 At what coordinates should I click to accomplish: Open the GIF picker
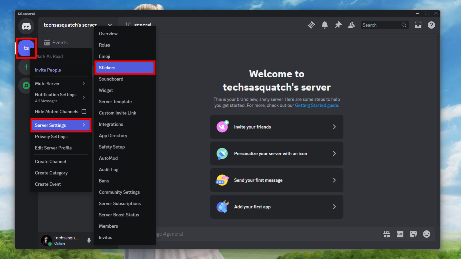click(400, 234)
